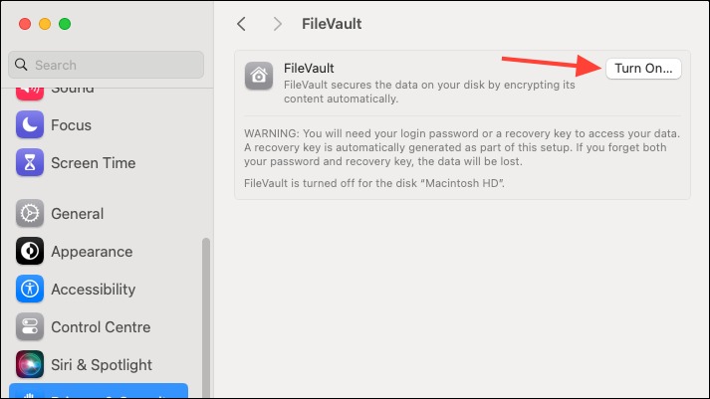Click the FileVault house-lock icon

point(259,76)
